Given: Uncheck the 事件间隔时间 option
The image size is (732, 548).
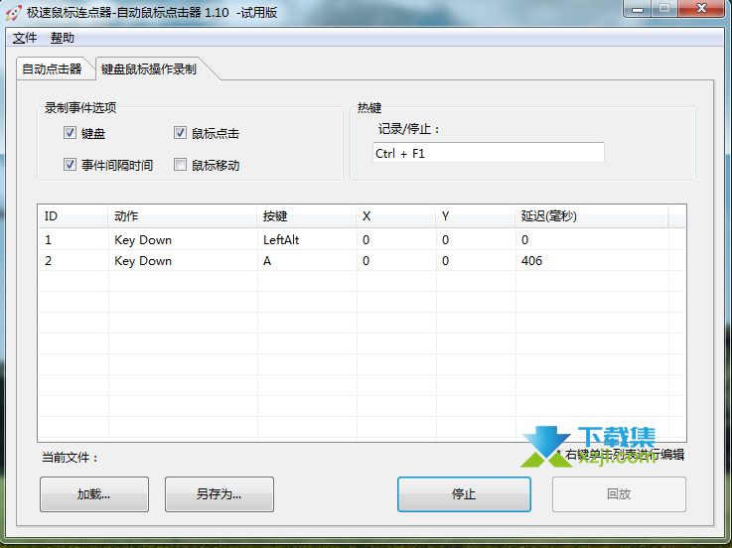Looking at the screenshot, I should [71, 165].
